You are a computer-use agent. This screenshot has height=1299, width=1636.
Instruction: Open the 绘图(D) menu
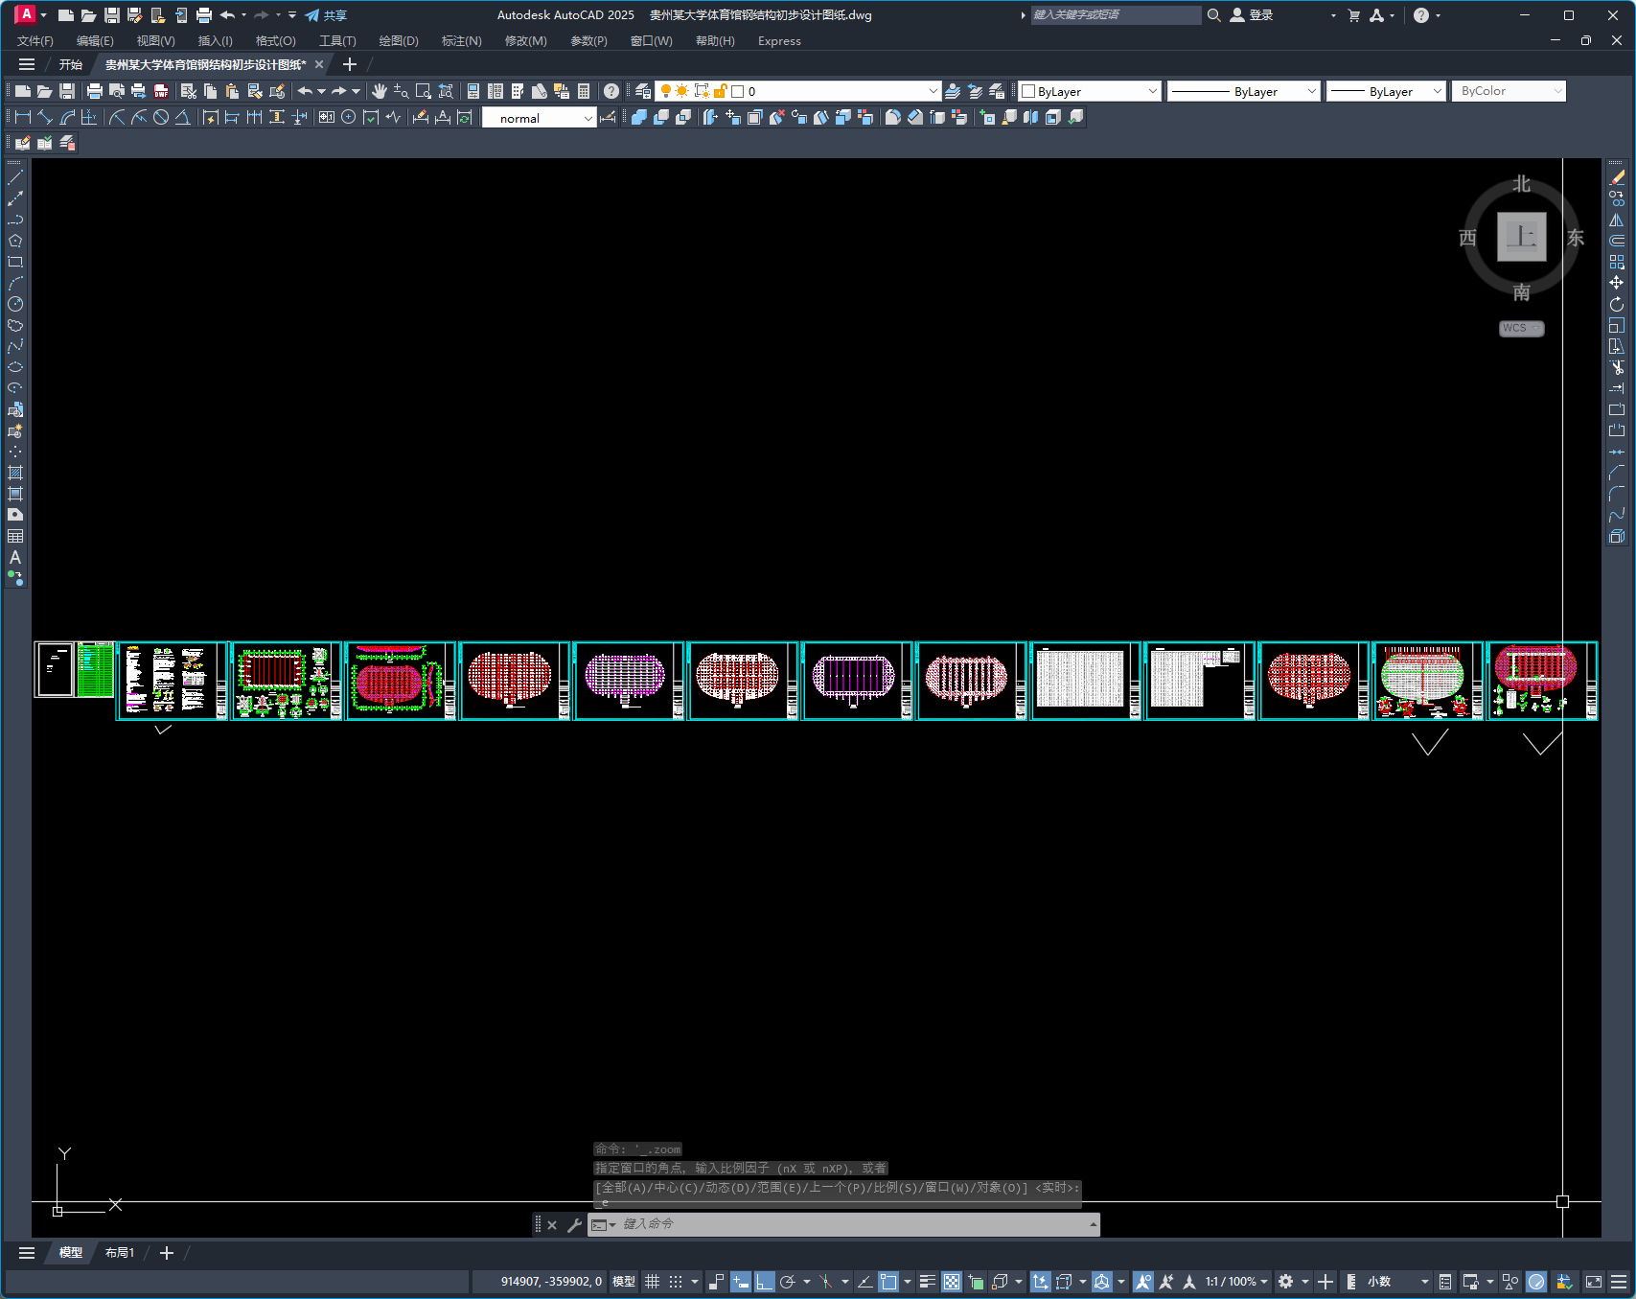(x=399, y=41)
